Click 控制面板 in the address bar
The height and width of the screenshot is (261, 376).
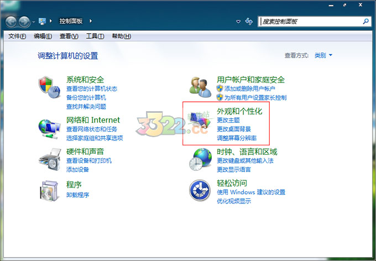click(x=71, y=21)
